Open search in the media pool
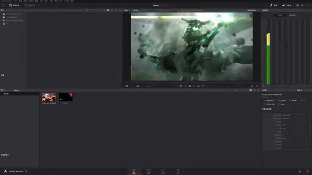The image size is (312, 175). tap(258, 90)
